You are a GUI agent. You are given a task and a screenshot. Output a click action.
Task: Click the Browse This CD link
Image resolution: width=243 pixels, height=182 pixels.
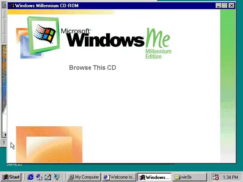coord(93,67)
